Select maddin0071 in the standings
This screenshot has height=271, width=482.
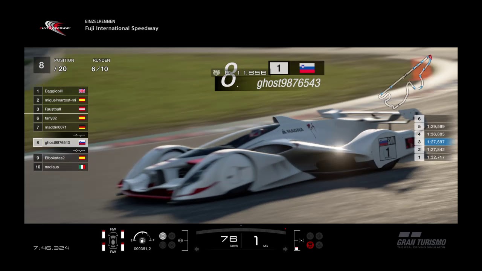click(60, 127)
